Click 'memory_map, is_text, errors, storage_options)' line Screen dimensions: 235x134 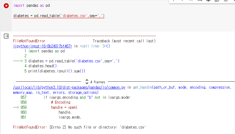tap(56, 92)
